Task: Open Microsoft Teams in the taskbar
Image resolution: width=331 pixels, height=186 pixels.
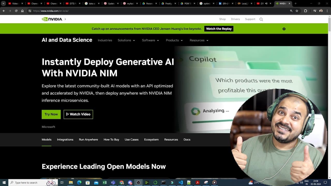Action: coord(113,183)
